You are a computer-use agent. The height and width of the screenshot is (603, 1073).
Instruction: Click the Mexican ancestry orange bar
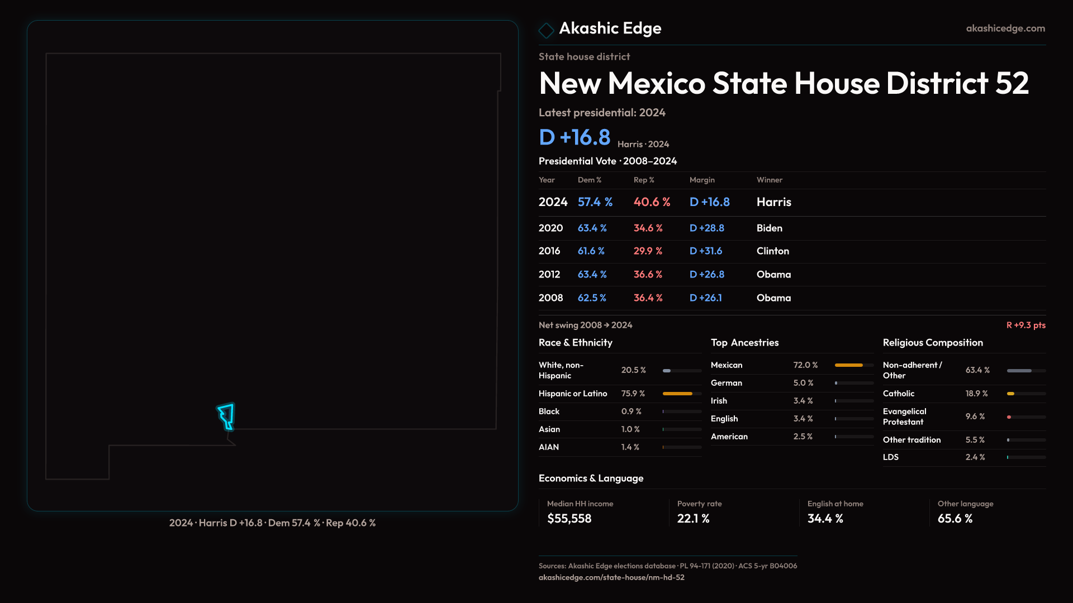848,365
